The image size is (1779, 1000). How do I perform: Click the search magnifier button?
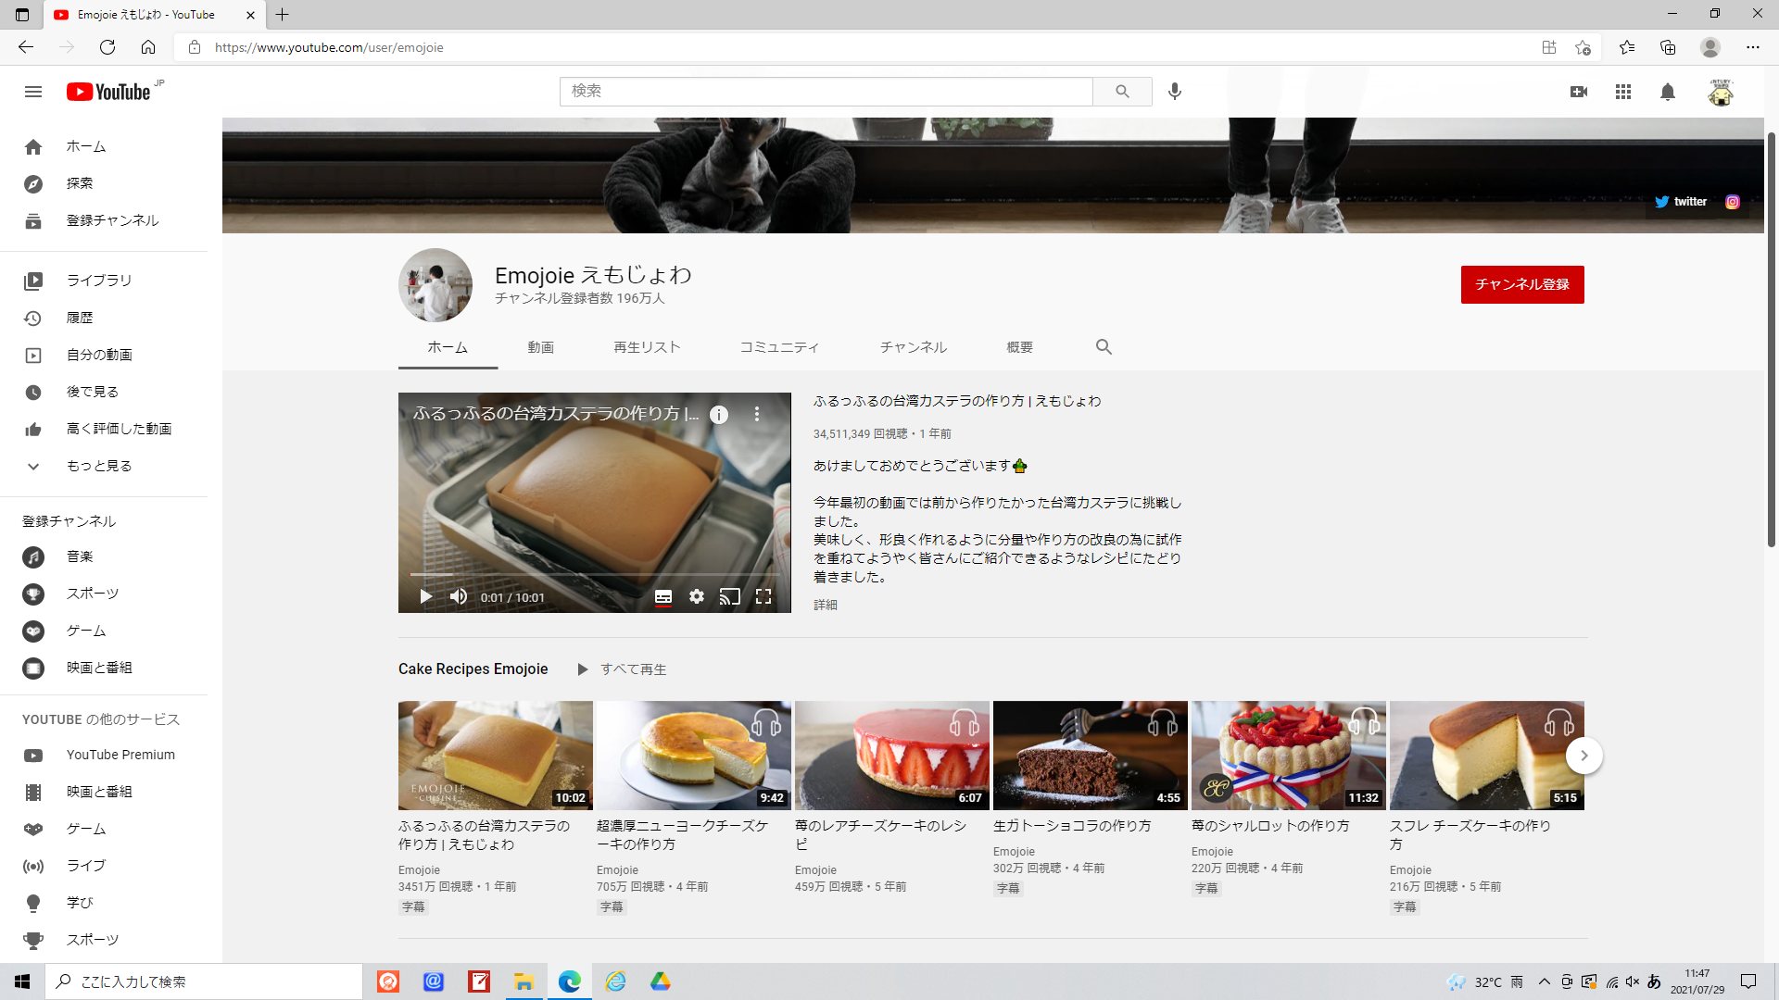[1122, 91]
